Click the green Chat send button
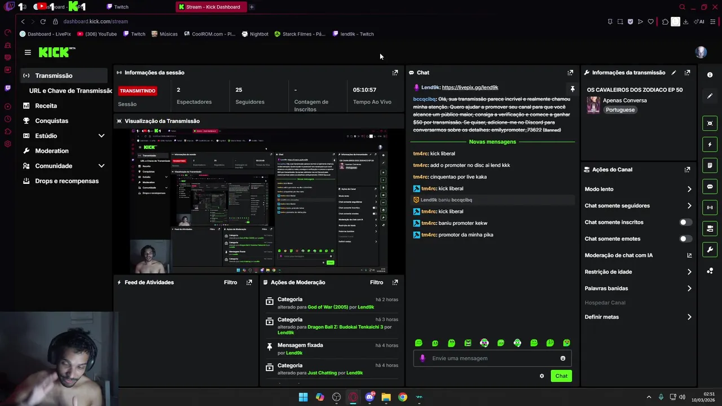Viewport: 722px width, 406px height. coord(561,376)
